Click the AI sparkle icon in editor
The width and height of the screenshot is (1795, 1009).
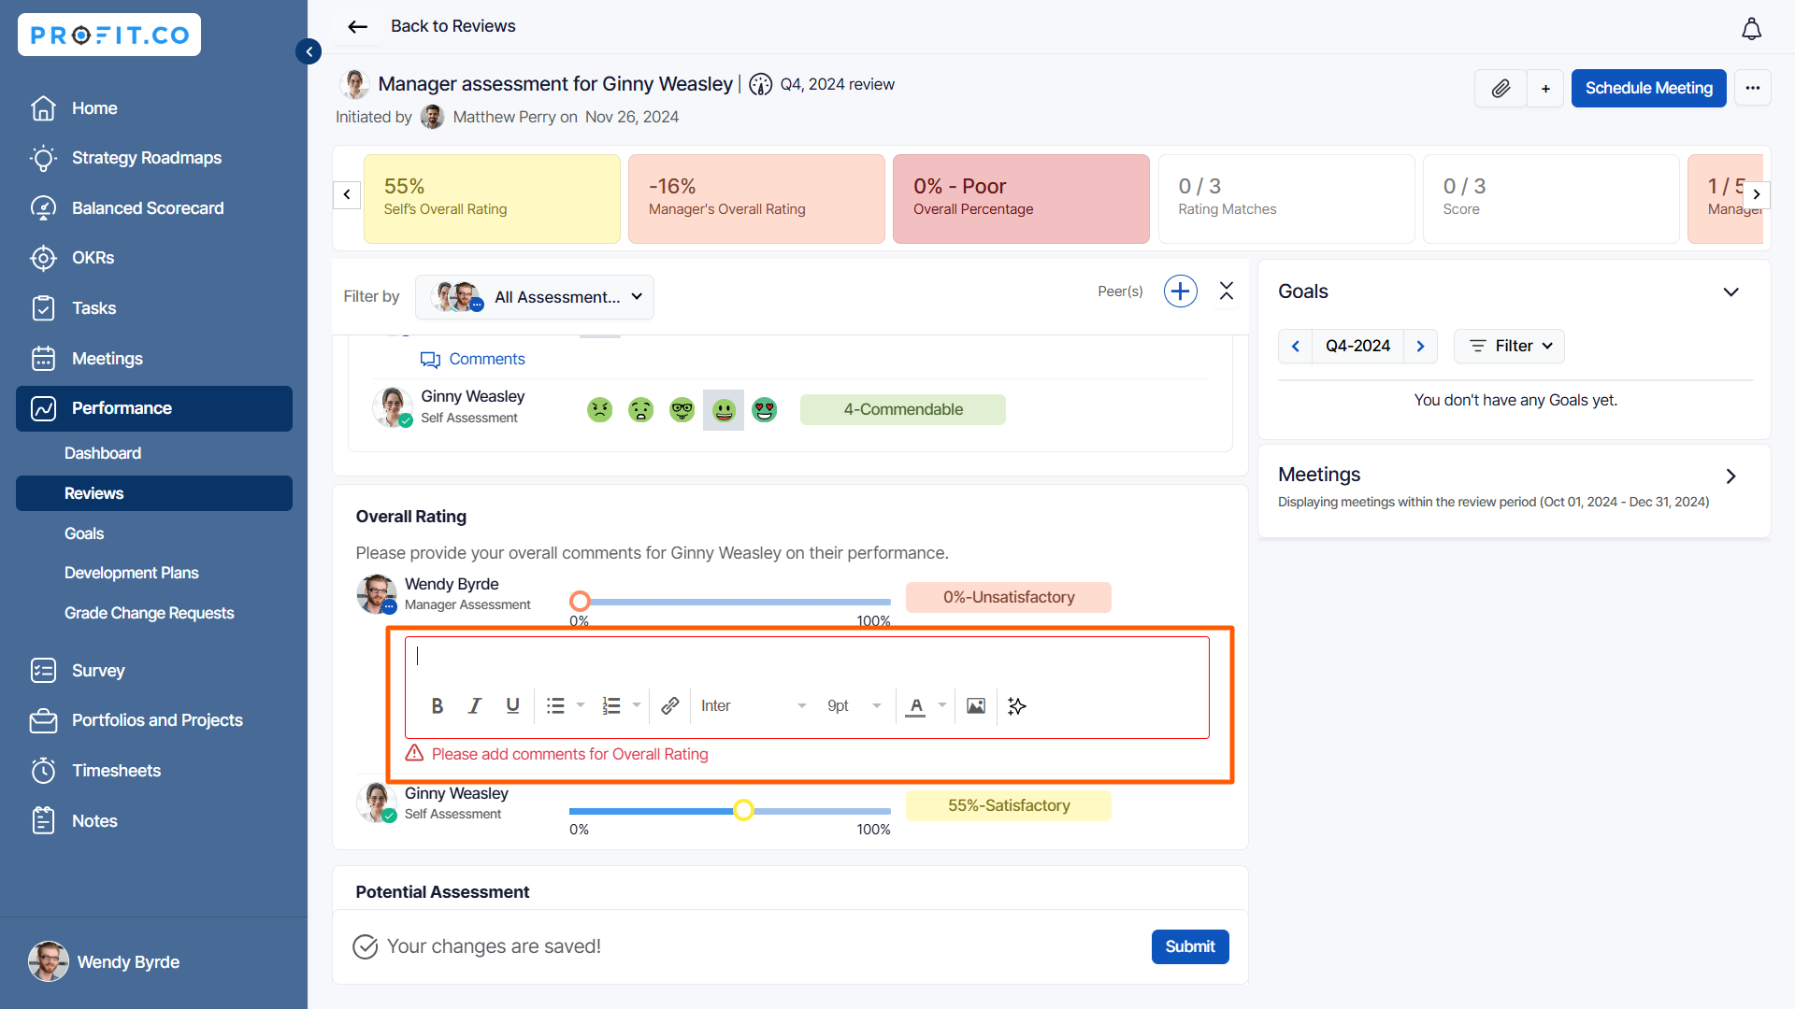tap(1017, 706)
